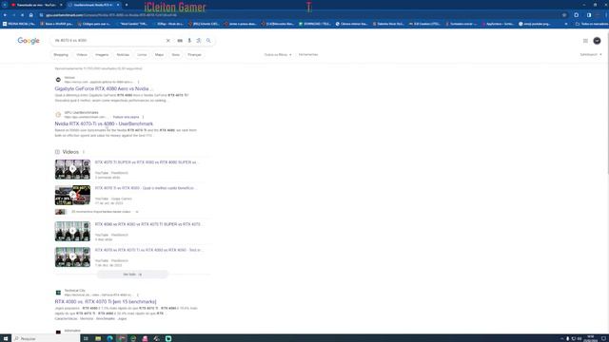Filter results by Finanças
This screenshot has width=609, height=342.
[194, 55]
